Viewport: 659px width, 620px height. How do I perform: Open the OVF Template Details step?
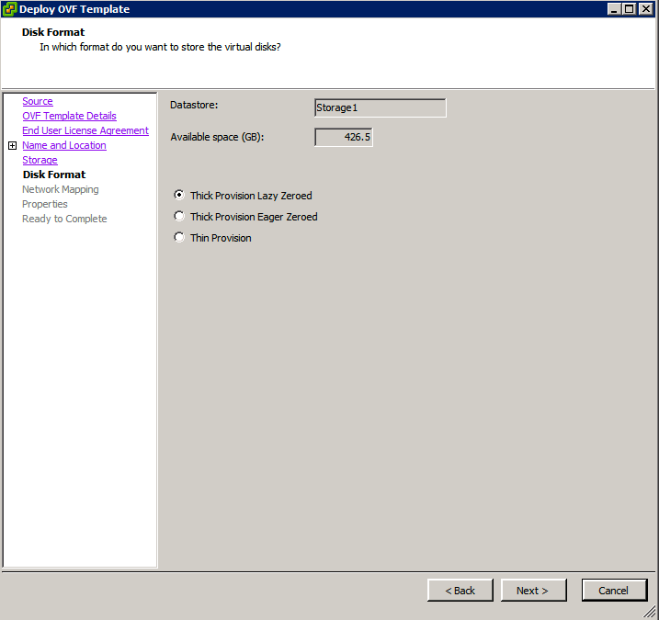coord(69,116)
